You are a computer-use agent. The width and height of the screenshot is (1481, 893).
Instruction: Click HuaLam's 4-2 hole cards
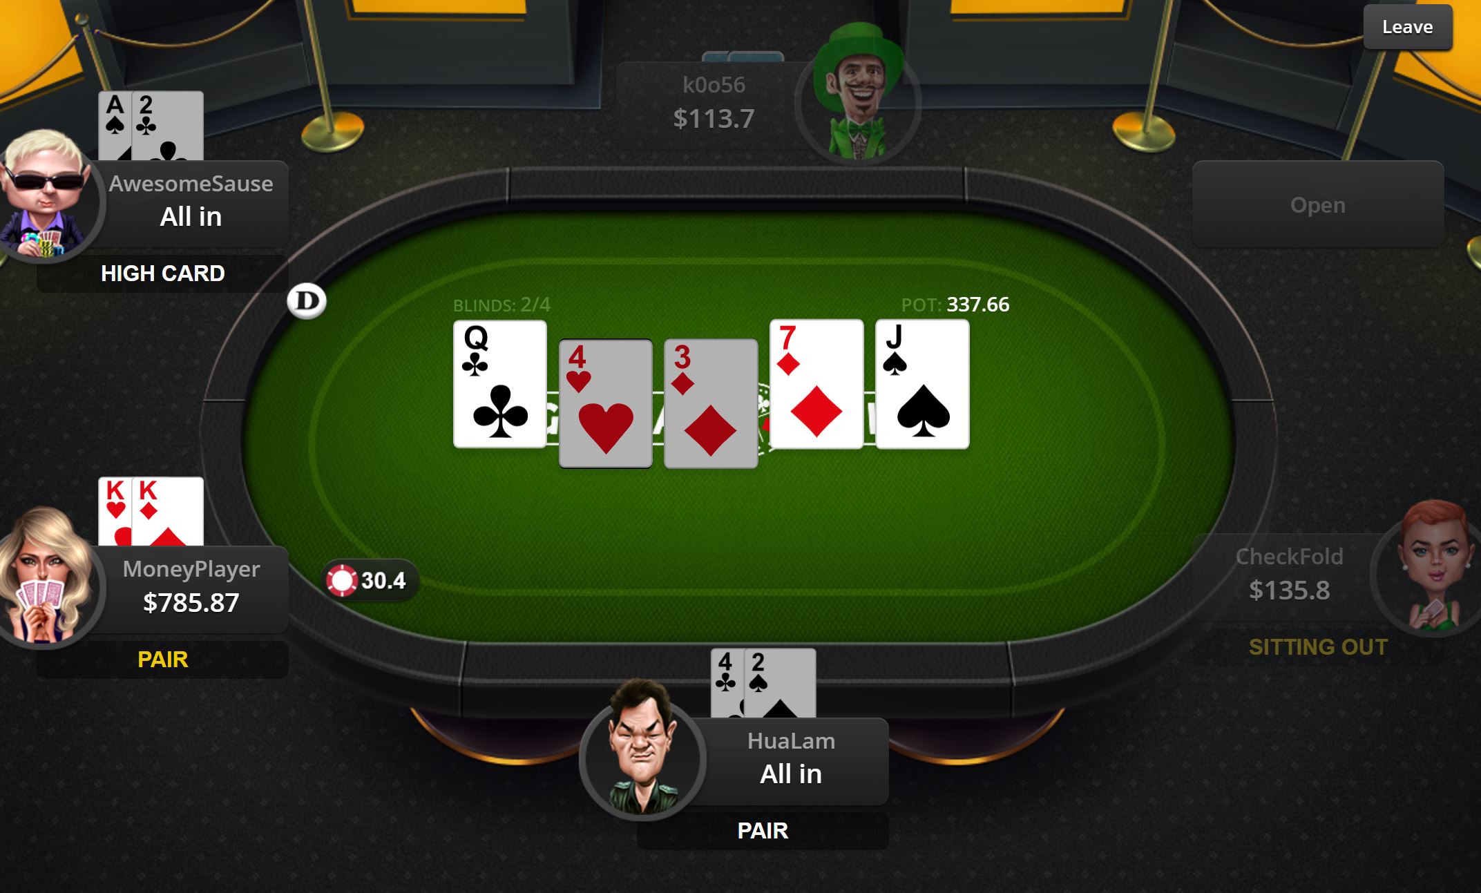tap(763, 683)
